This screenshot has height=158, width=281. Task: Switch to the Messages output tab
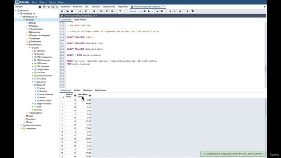(88, 90)
